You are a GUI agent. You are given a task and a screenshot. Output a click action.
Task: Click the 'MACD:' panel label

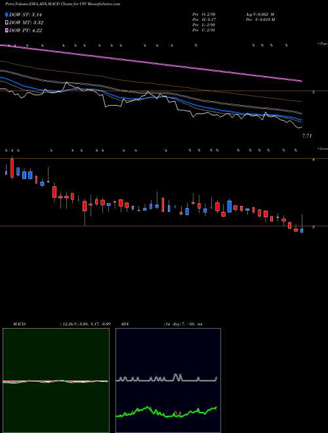coord(19,323)
